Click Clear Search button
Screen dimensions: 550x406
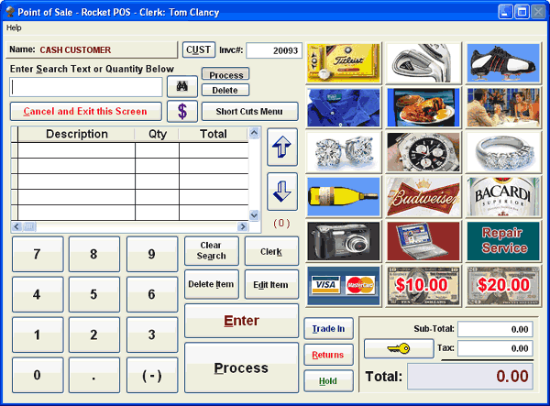[x=212, y=251]
